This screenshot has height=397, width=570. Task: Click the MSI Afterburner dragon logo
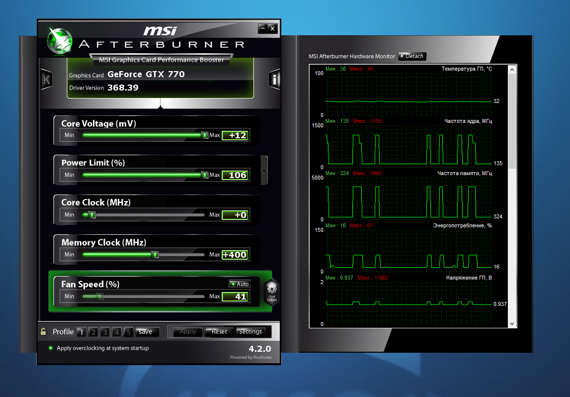pyautogui.click(x=60, y=41)
